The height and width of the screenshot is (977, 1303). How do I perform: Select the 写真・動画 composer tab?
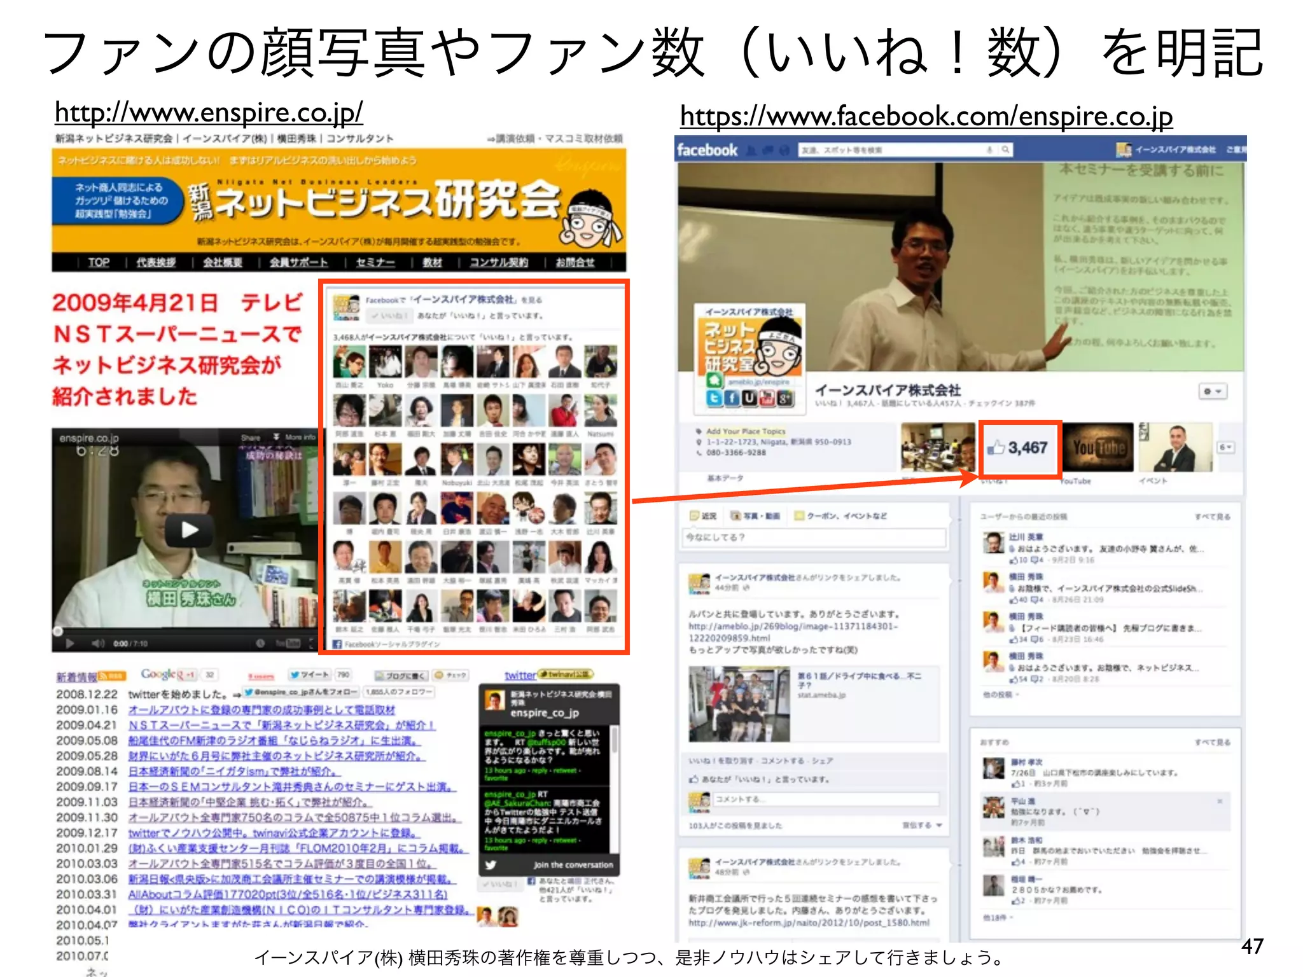pos(755,516)
